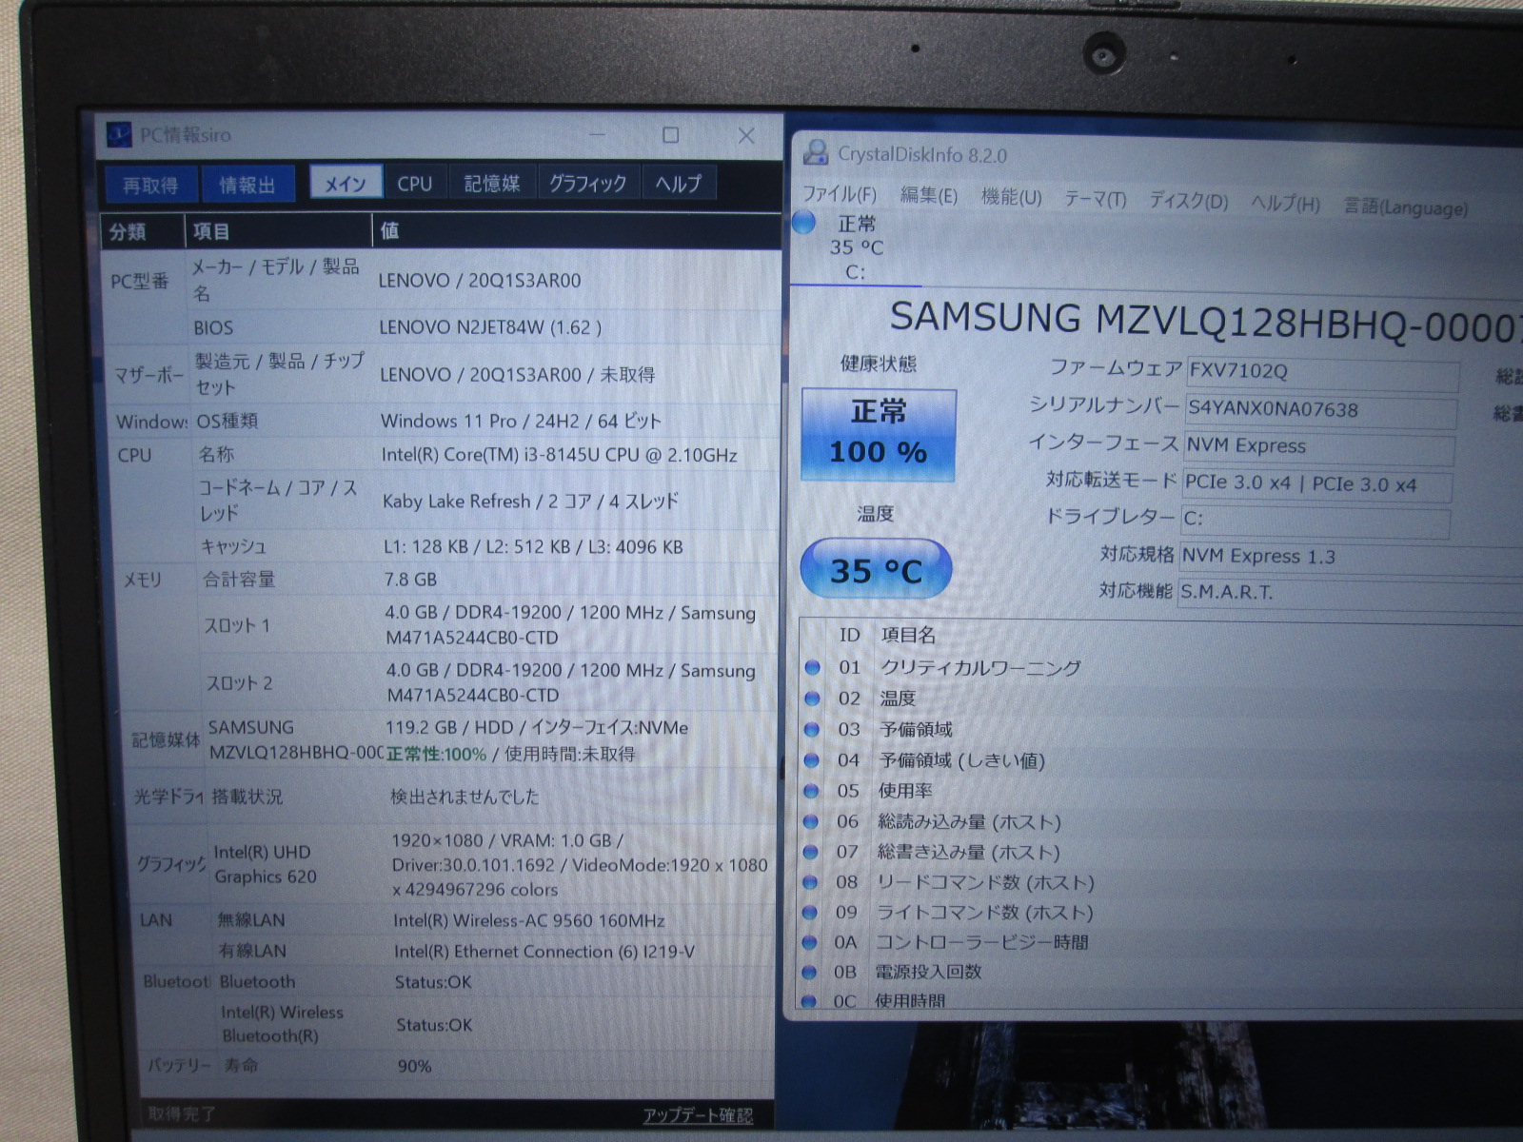The width and height of the screenshot is (1523, 1142).
Task: Open the 機能(U) menu
Action: tap(1012, 197)
